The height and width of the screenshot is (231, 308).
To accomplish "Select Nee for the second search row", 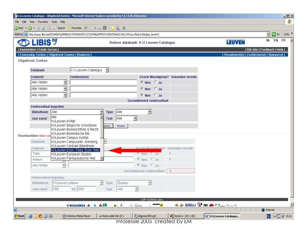I will click(142, 89).
